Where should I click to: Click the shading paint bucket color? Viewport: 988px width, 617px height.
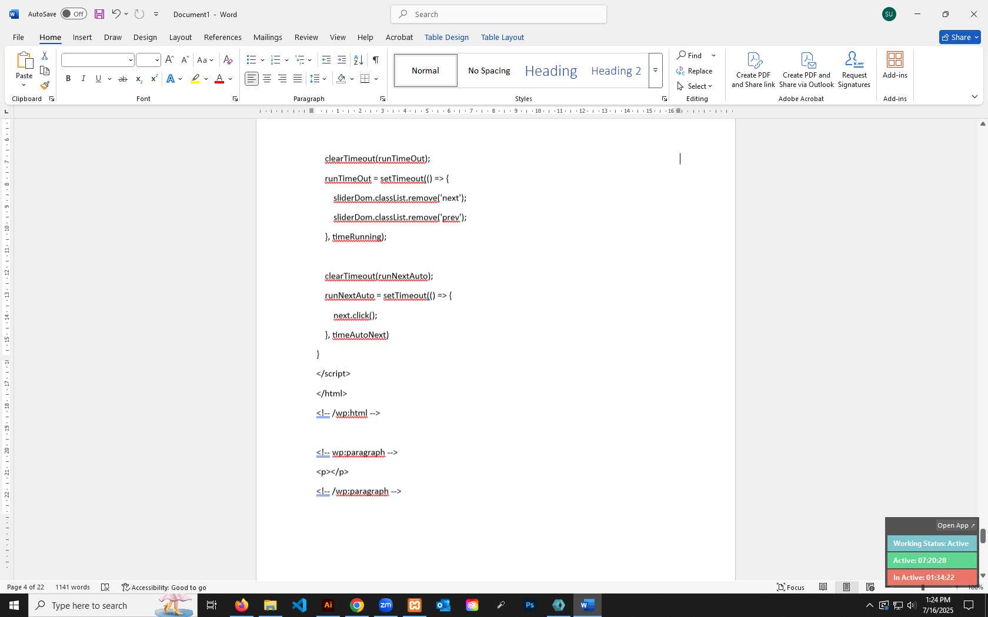click(x=341, y=79)
